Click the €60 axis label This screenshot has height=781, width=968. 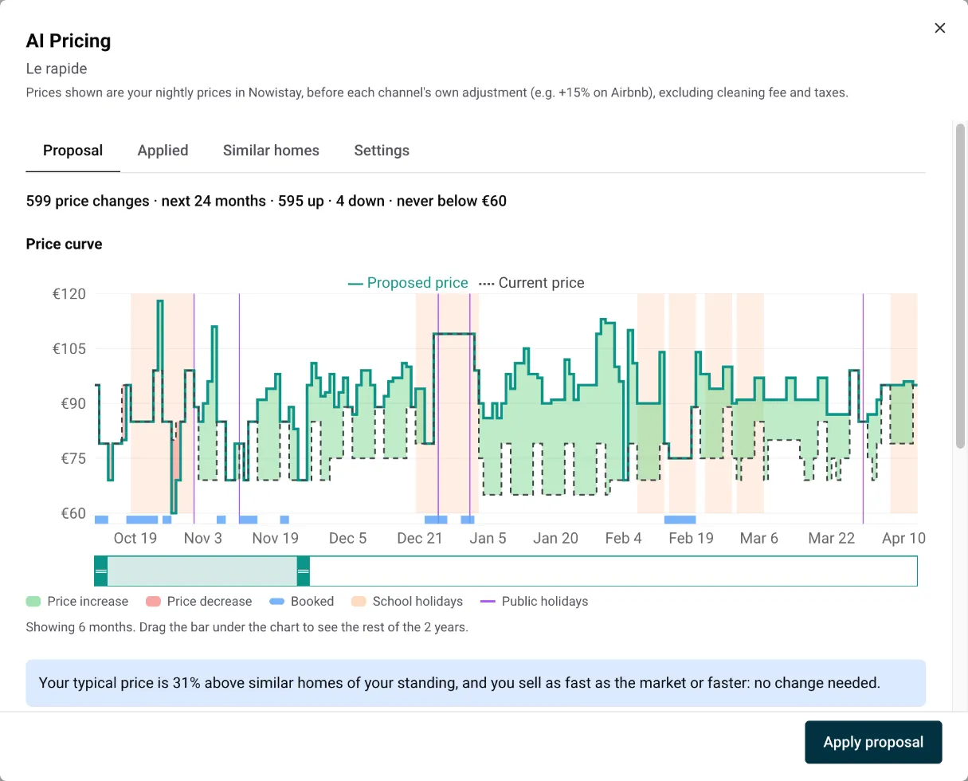(72, 513)
